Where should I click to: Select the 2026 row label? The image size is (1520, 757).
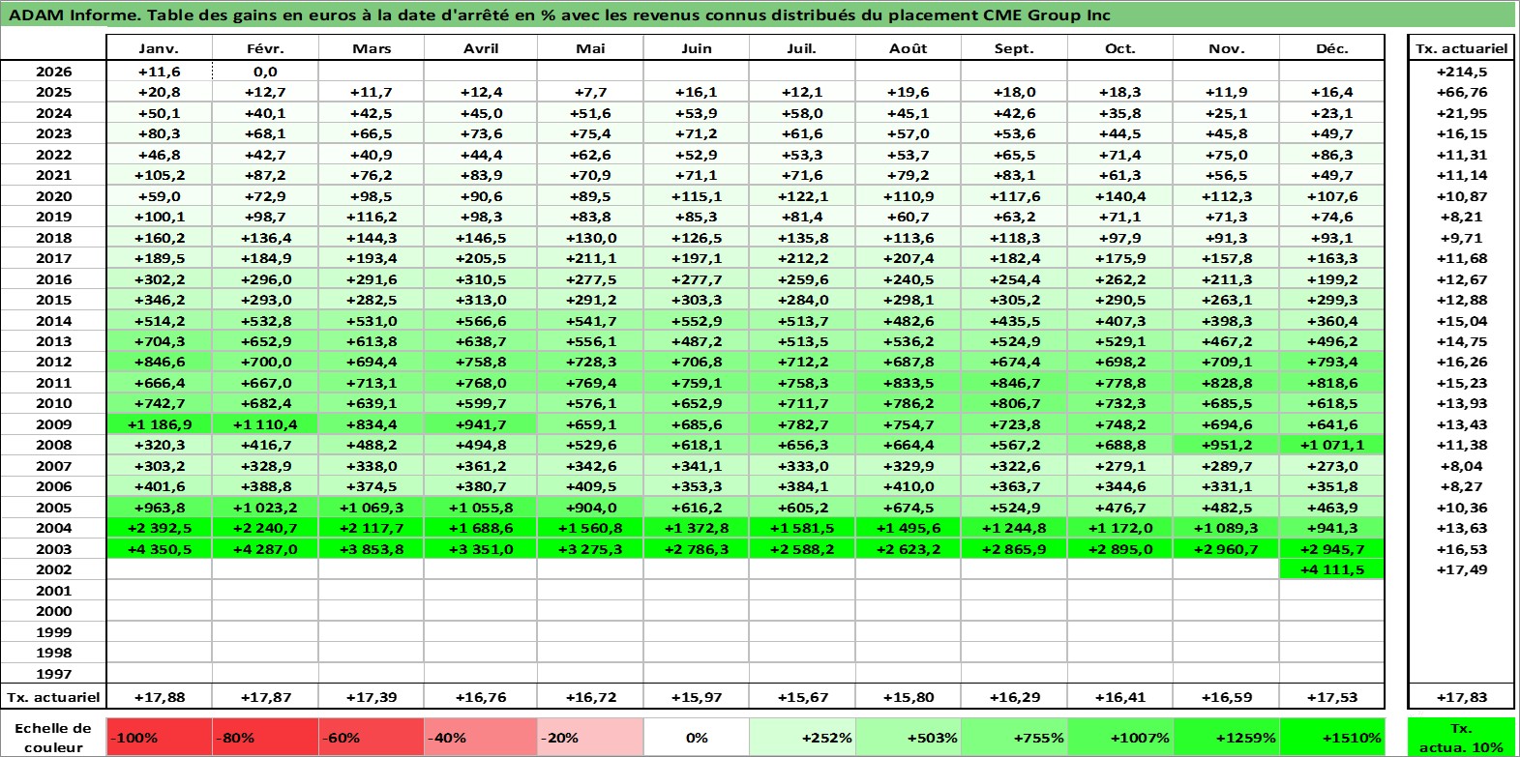coord(53,72)
